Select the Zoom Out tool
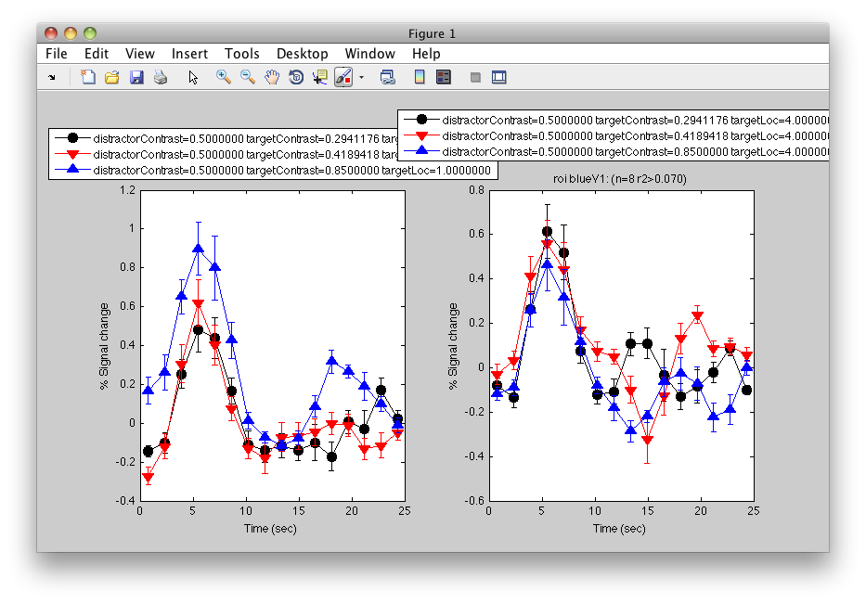 tap(248, 77)
